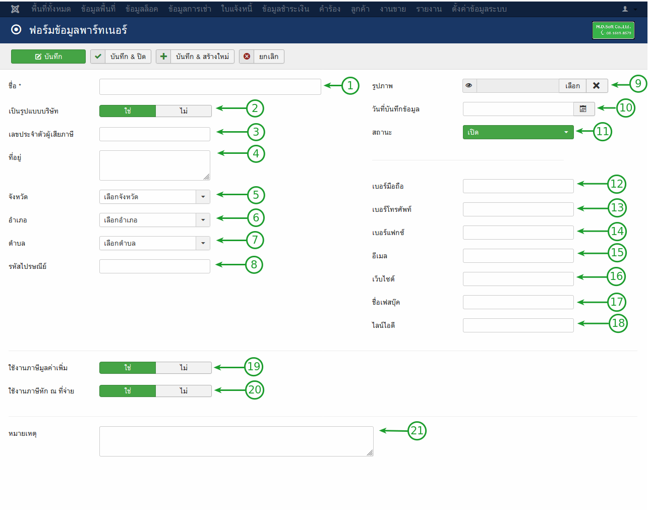Screen dimensions: 649x510
Task: Click inside the ที่อยู่ address textarea
Action: 155,165
